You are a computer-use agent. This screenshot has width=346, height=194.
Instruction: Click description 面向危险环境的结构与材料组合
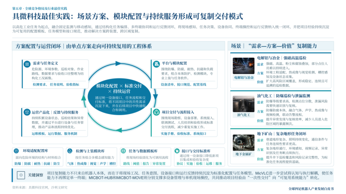click(38, 157)
